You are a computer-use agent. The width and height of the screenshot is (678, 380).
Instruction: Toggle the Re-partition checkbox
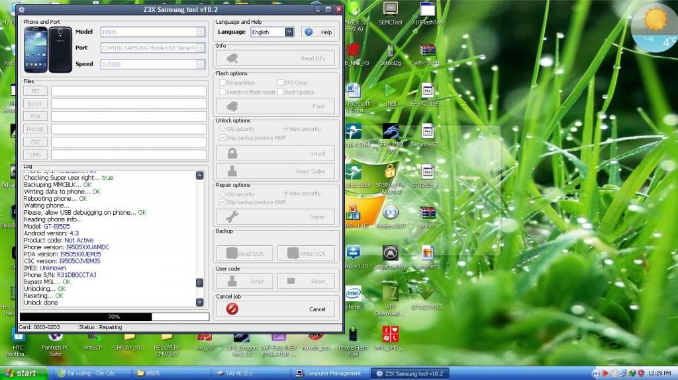point(222,83)
